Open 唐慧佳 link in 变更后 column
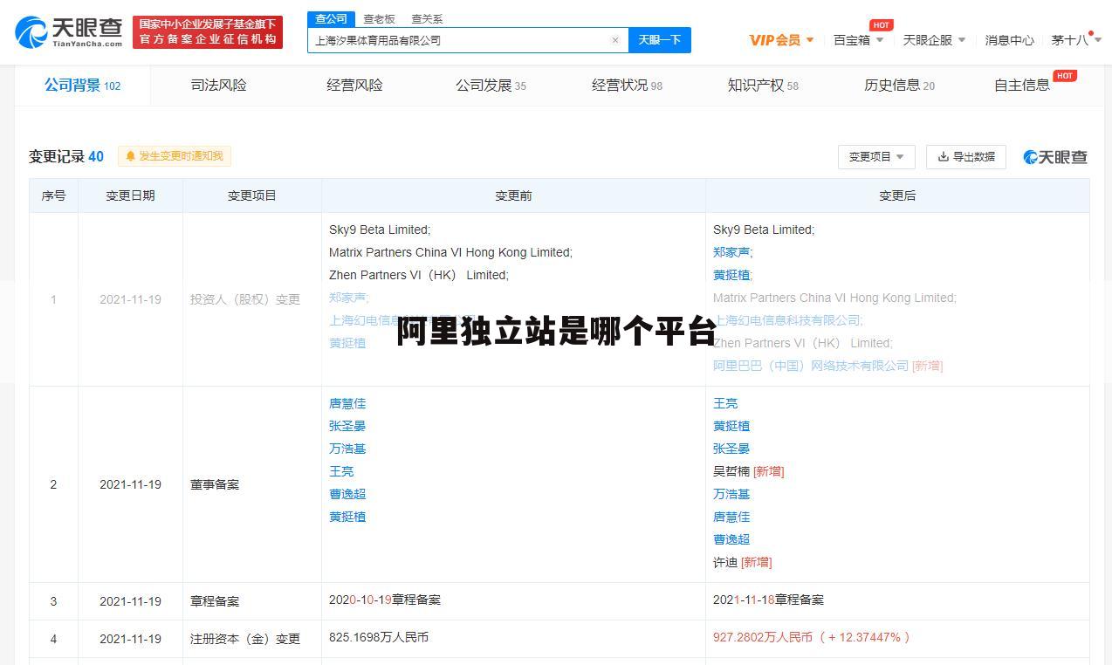Viewport: 1112px width, 665px height. 731,517
